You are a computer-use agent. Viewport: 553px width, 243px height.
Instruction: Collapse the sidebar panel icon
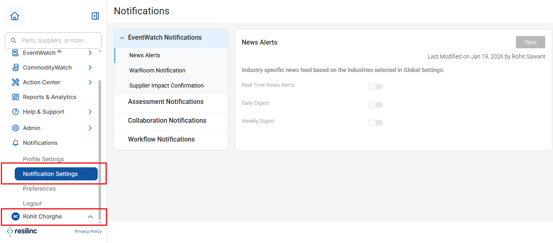click(95, 16)
